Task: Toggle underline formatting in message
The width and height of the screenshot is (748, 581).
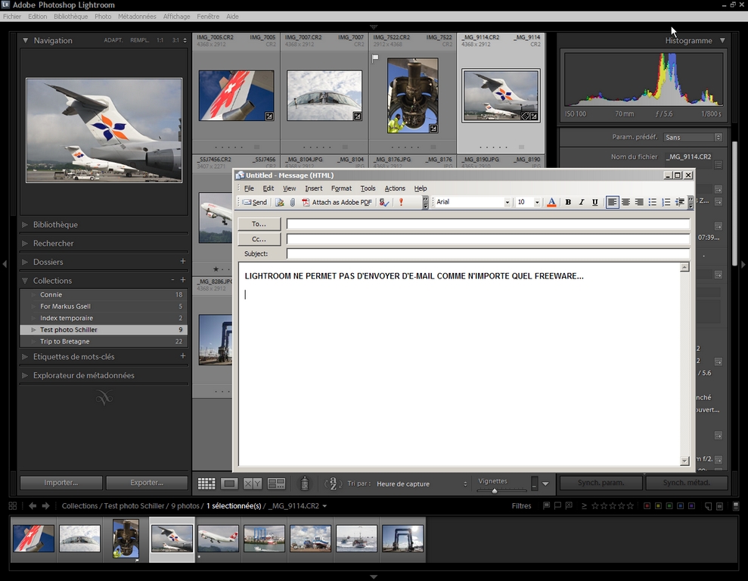Action: [595, 202]
